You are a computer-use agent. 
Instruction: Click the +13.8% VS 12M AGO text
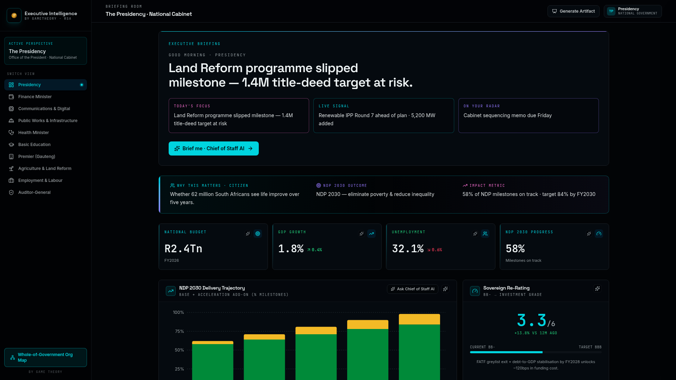coord(536,333)
